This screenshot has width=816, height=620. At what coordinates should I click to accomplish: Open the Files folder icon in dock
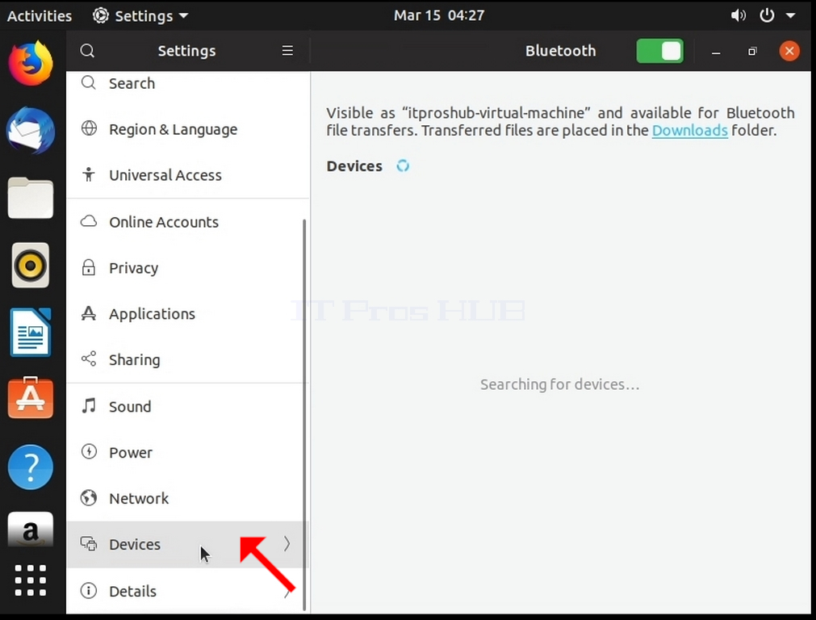(30, 198)
